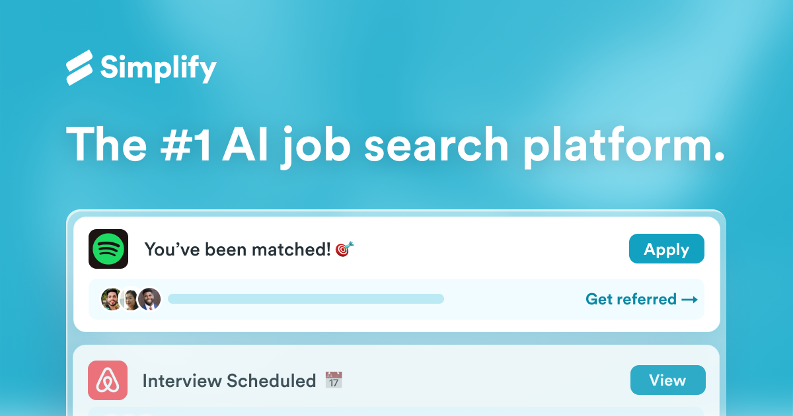Click the "Interview Scheduled" title

[229, 381]
